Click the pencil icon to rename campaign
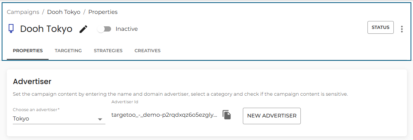 (83, 29)
